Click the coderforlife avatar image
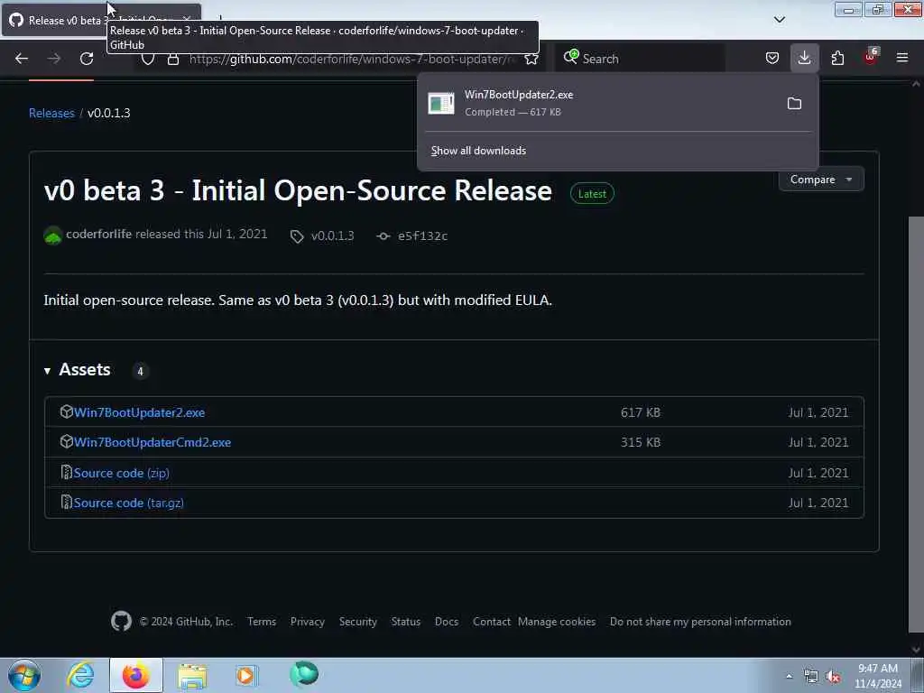The image size is (924, 693). [x=53, y=236]
